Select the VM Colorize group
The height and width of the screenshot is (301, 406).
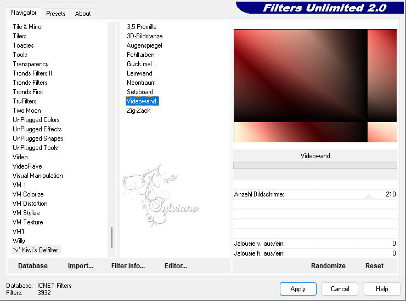(x=28, y=194)
